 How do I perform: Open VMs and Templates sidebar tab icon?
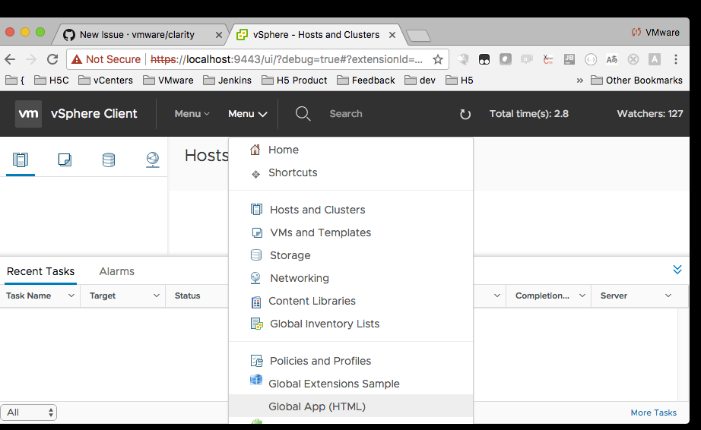[65, 160]
